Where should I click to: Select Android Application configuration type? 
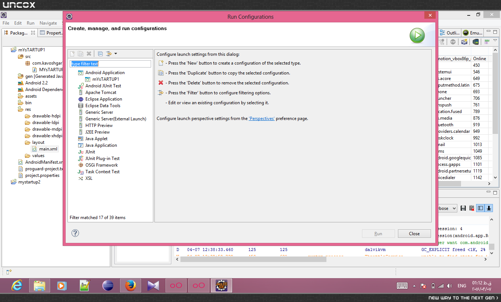(x=105, y=73)
